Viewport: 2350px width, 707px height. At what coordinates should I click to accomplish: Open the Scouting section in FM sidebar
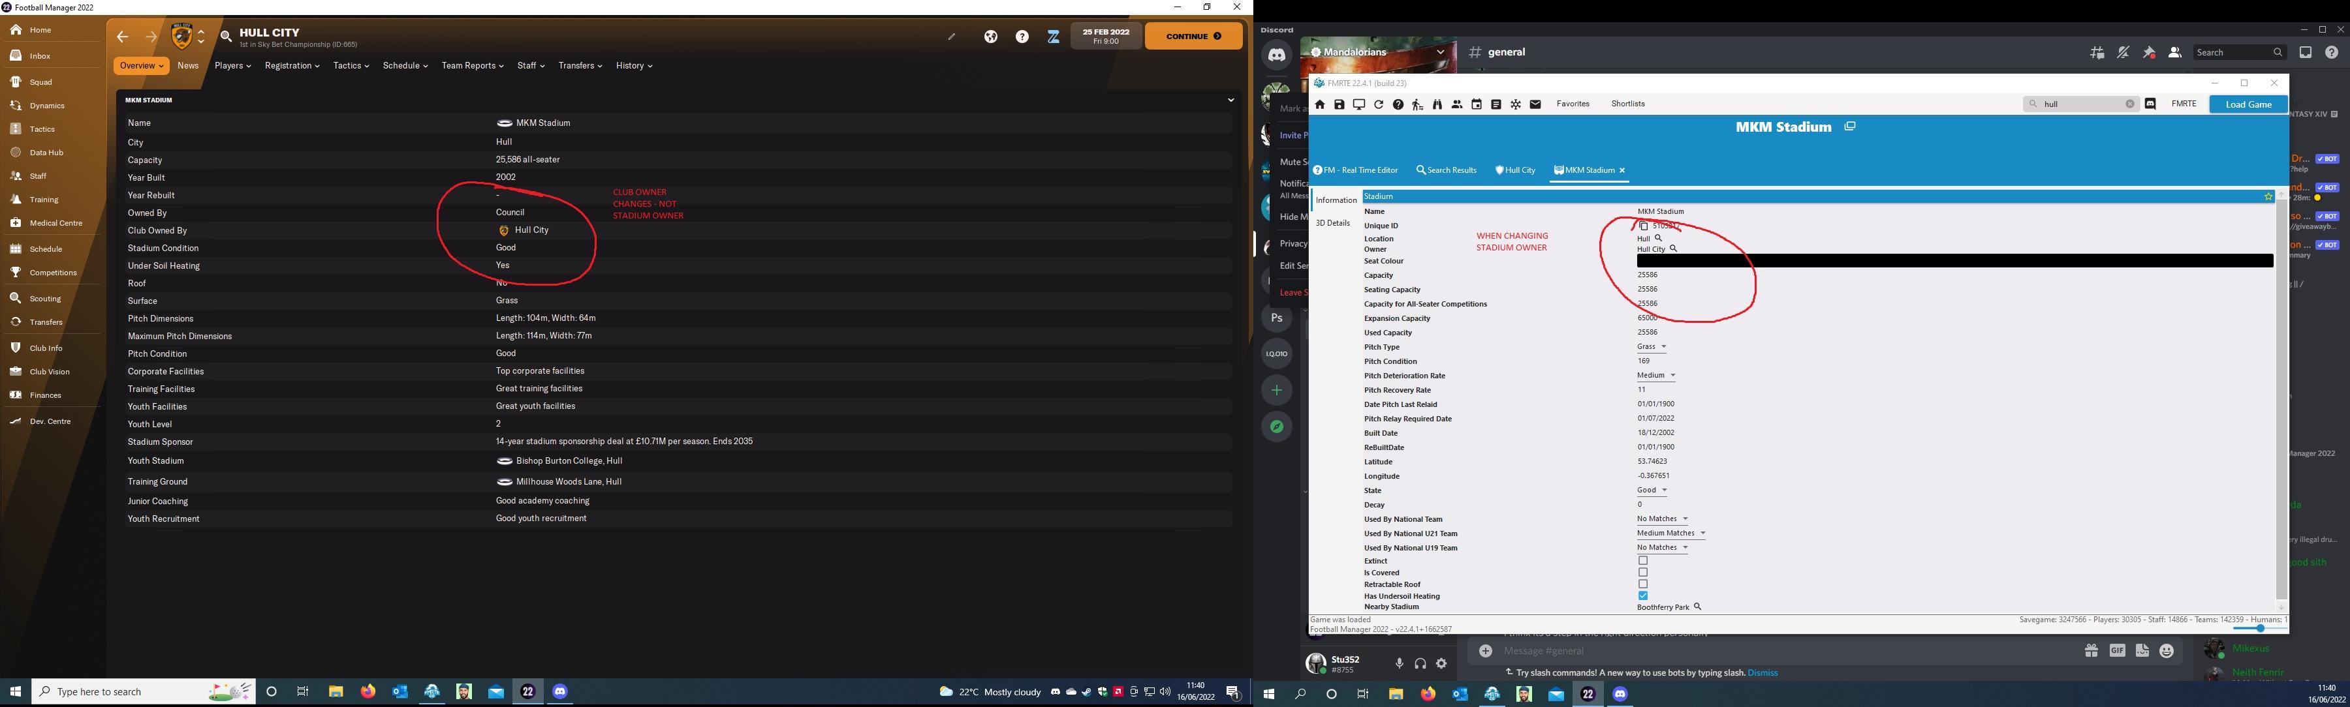[x=43, y=298]
